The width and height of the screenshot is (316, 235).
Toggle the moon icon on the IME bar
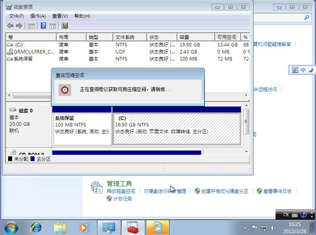pyautogui.click(x=311, y=70)
